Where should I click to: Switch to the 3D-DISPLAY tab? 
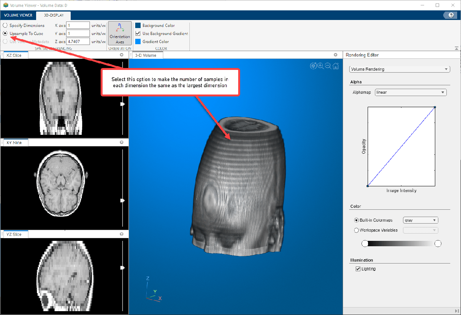click(x=54, y=15)
